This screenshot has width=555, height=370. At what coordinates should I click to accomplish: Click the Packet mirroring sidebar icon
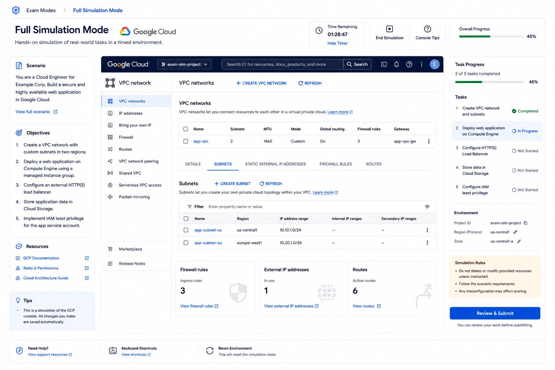110,197
